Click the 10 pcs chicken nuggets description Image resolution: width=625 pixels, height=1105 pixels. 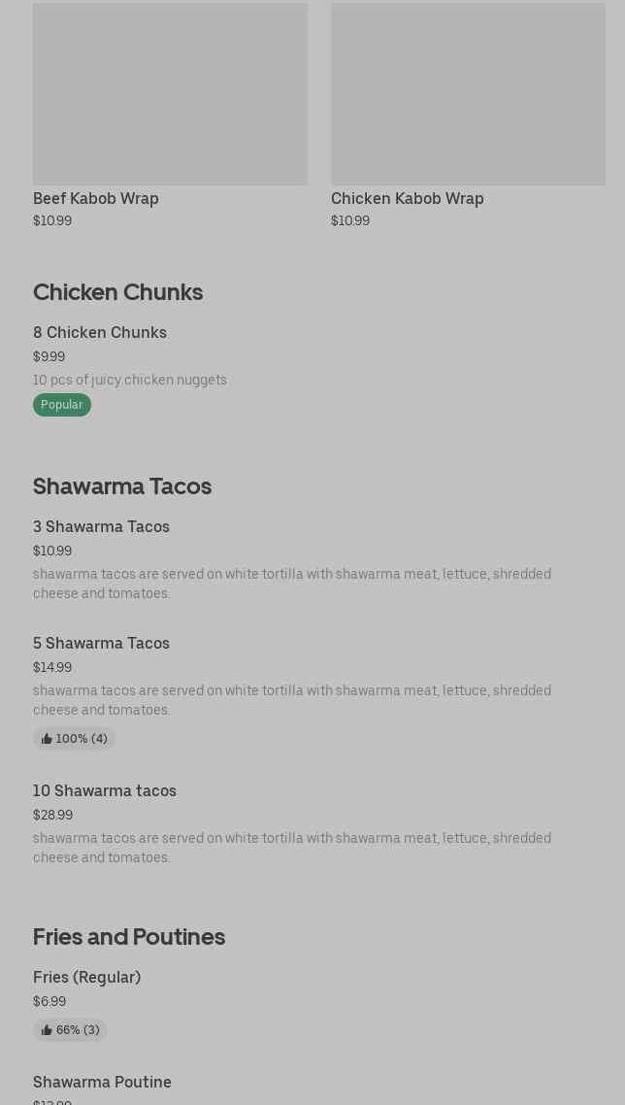click(130, 380)
